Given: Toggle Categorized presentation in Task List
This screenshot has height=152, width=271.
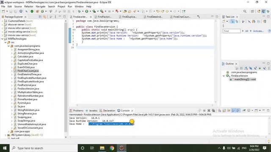Looking at the screenshot, I should coord(232,22).
